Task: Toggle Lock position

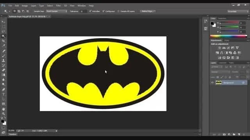Action: 226,77
